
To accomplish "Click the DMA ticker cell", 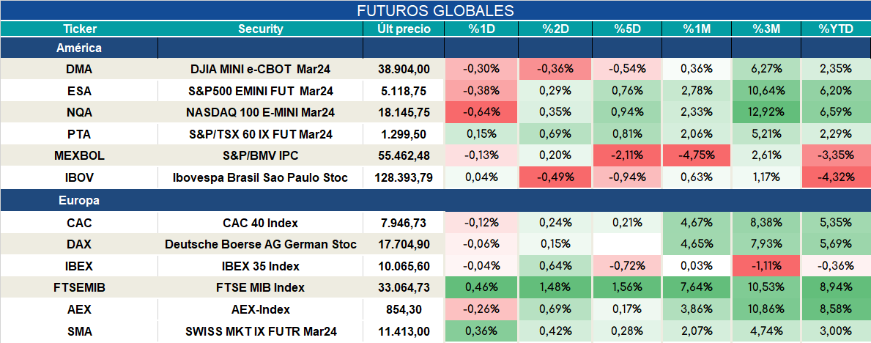I will (x=79, y=69).
